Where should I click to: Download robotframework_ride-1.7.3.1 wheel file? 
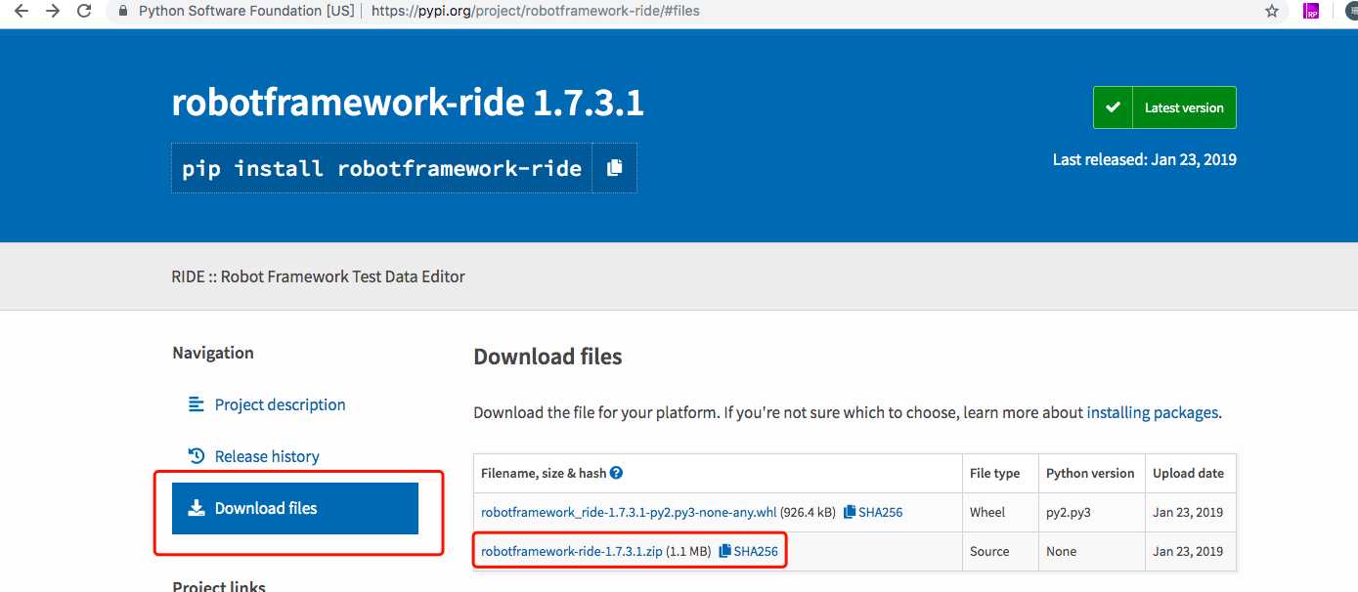tap(629, 512)
